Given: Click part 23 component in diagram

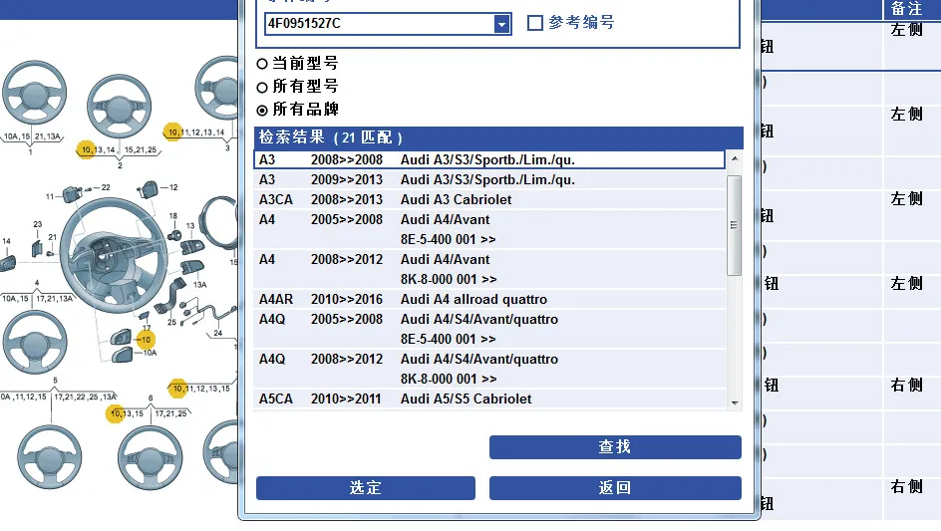Looking at the screenshot, I should (x=37, y=248).
